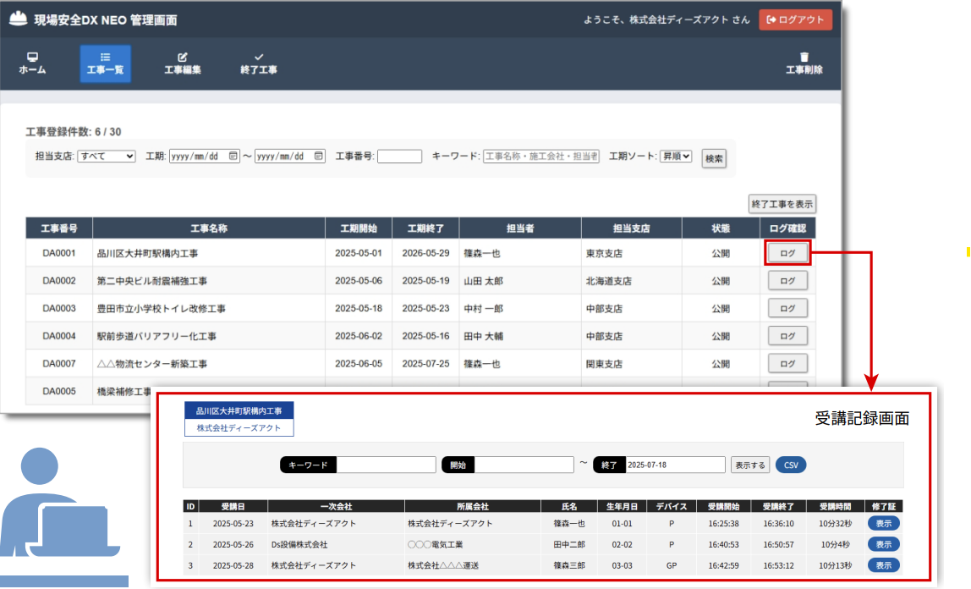971x589 pixels.
Task: Show 篠森一也's 修了証 via the 表示 button
Action: point(883,523)
